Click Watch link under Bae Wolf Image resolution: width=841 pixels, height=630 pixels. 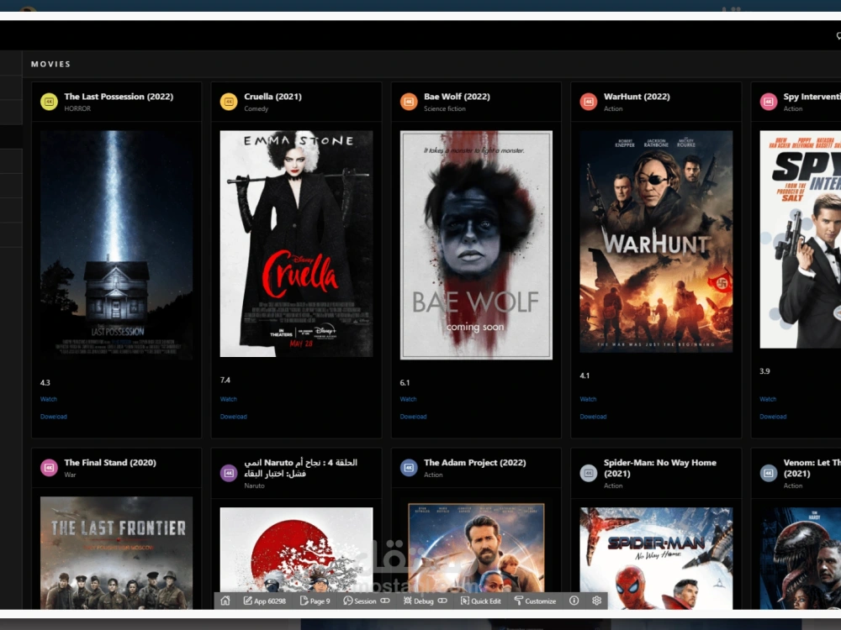408,399
